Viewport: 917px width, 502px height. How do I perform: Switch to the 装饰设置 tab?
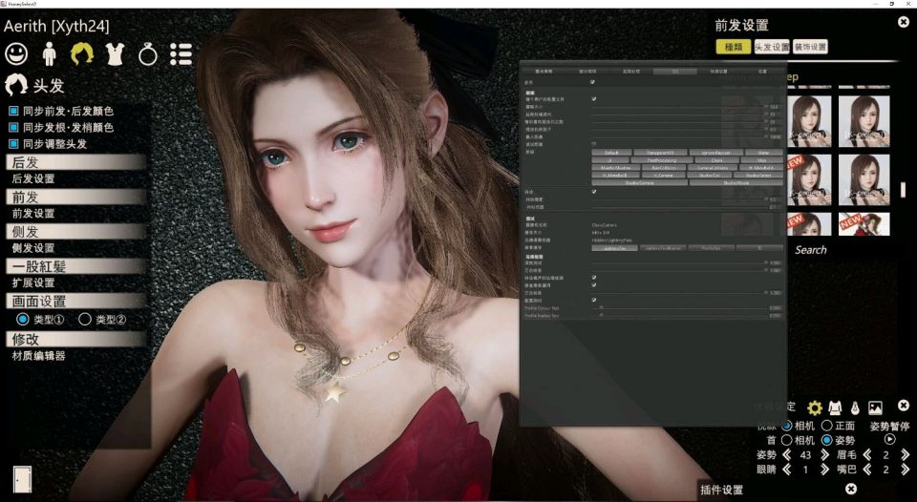(x=810, y=47)
